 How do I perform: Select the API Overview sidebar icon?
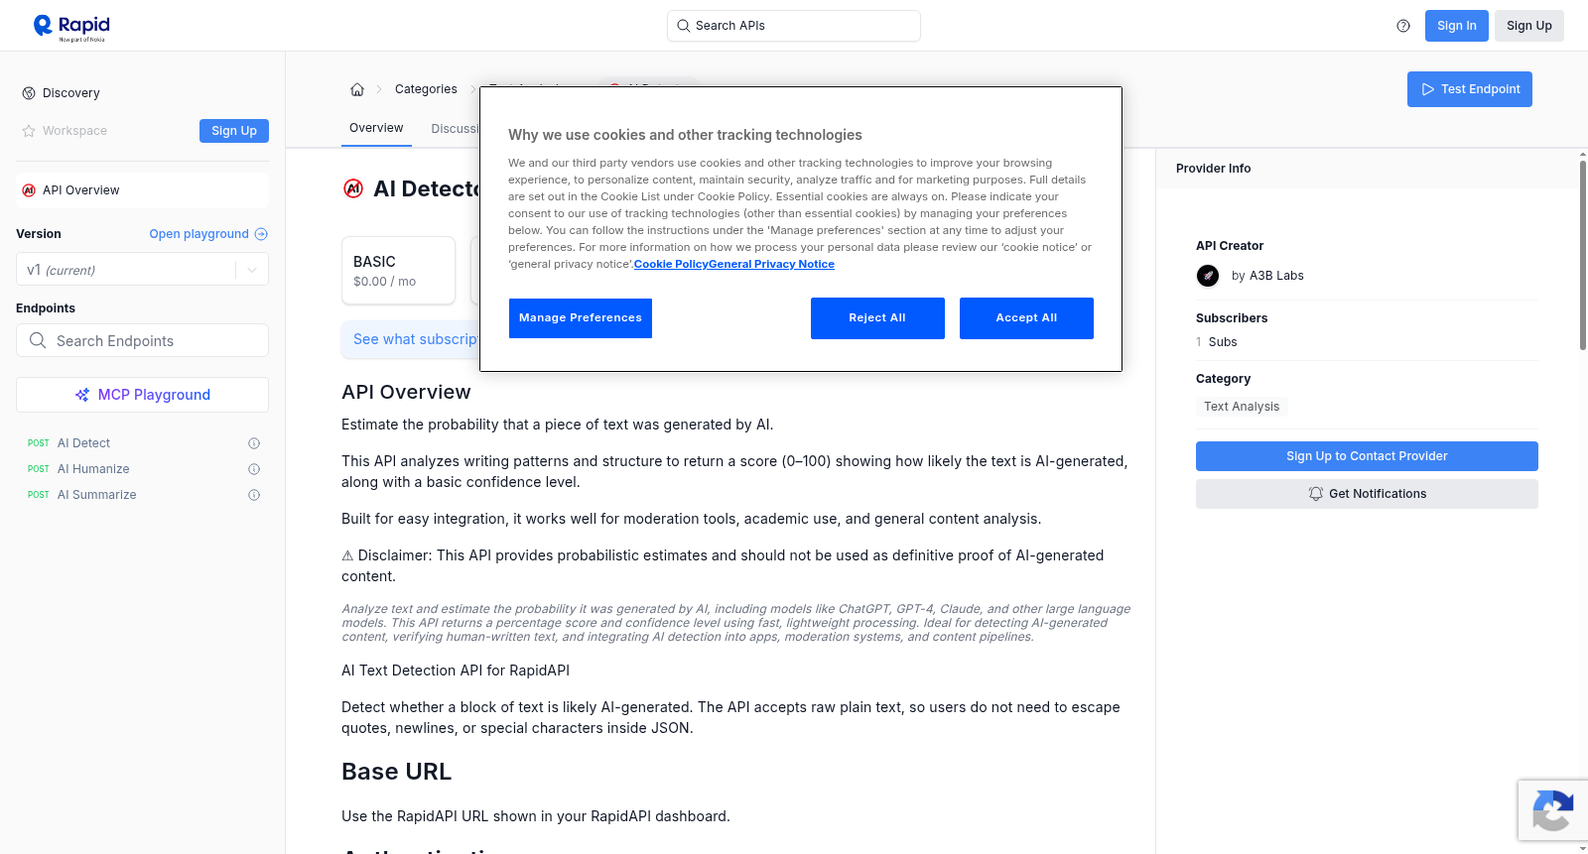tap(29, 190)
